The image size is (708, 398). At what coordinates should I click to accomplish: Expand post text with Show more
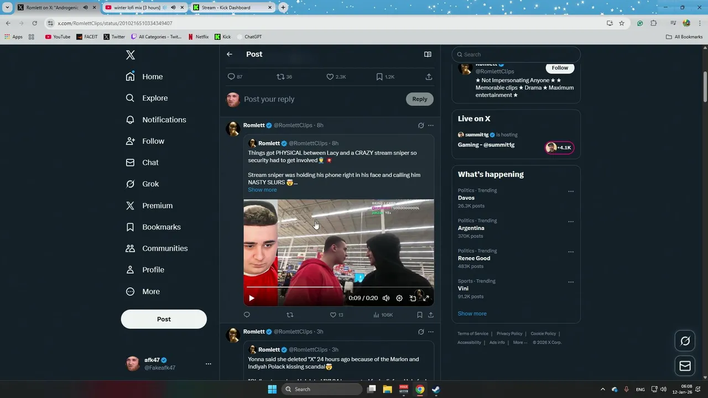262,190
